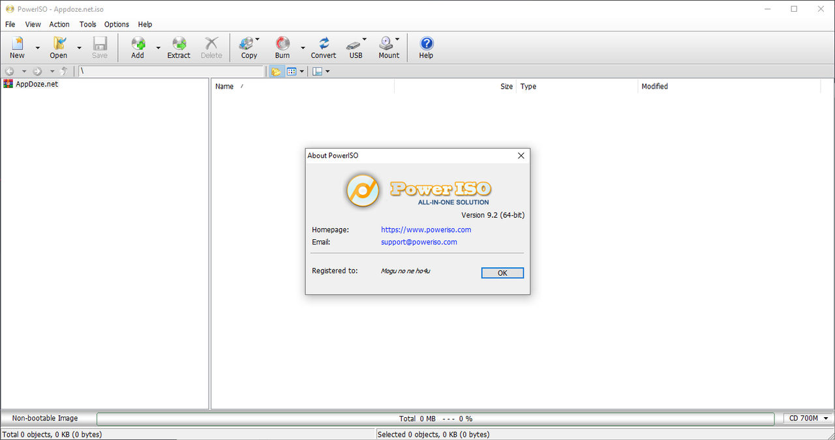Image resolution: width=835 pixels, height=440 pixels.
Task: Open the Forward history dropdown arrow
Action: (x=52, y=71)
